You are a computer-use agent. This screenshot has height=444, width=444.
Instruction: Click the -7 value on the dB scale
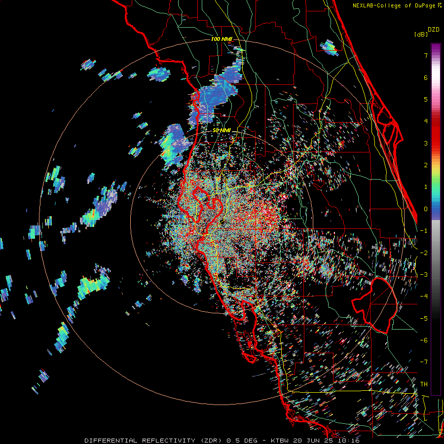click(x=424, y=362)
